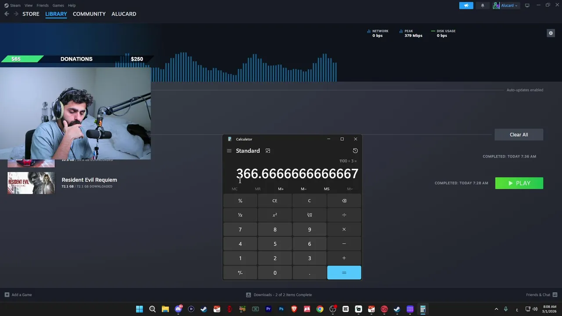Click Memory Subtract (M−) in Calculator
The image size is (562, 316).
click(303, 189)
